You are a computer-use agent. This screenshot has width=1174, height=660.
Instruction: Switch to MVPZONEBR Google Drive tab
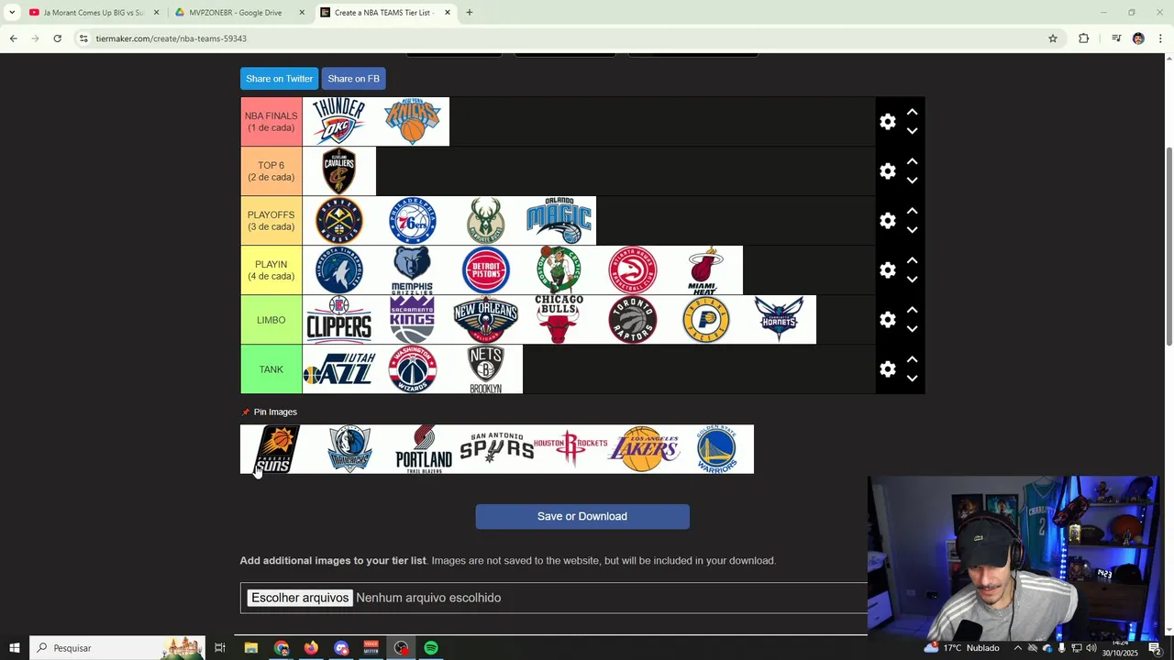(240, 13)
